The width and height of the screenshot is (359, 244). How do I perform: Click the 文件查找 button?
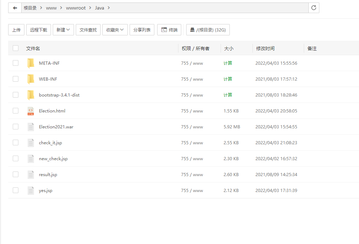(88, 30)
